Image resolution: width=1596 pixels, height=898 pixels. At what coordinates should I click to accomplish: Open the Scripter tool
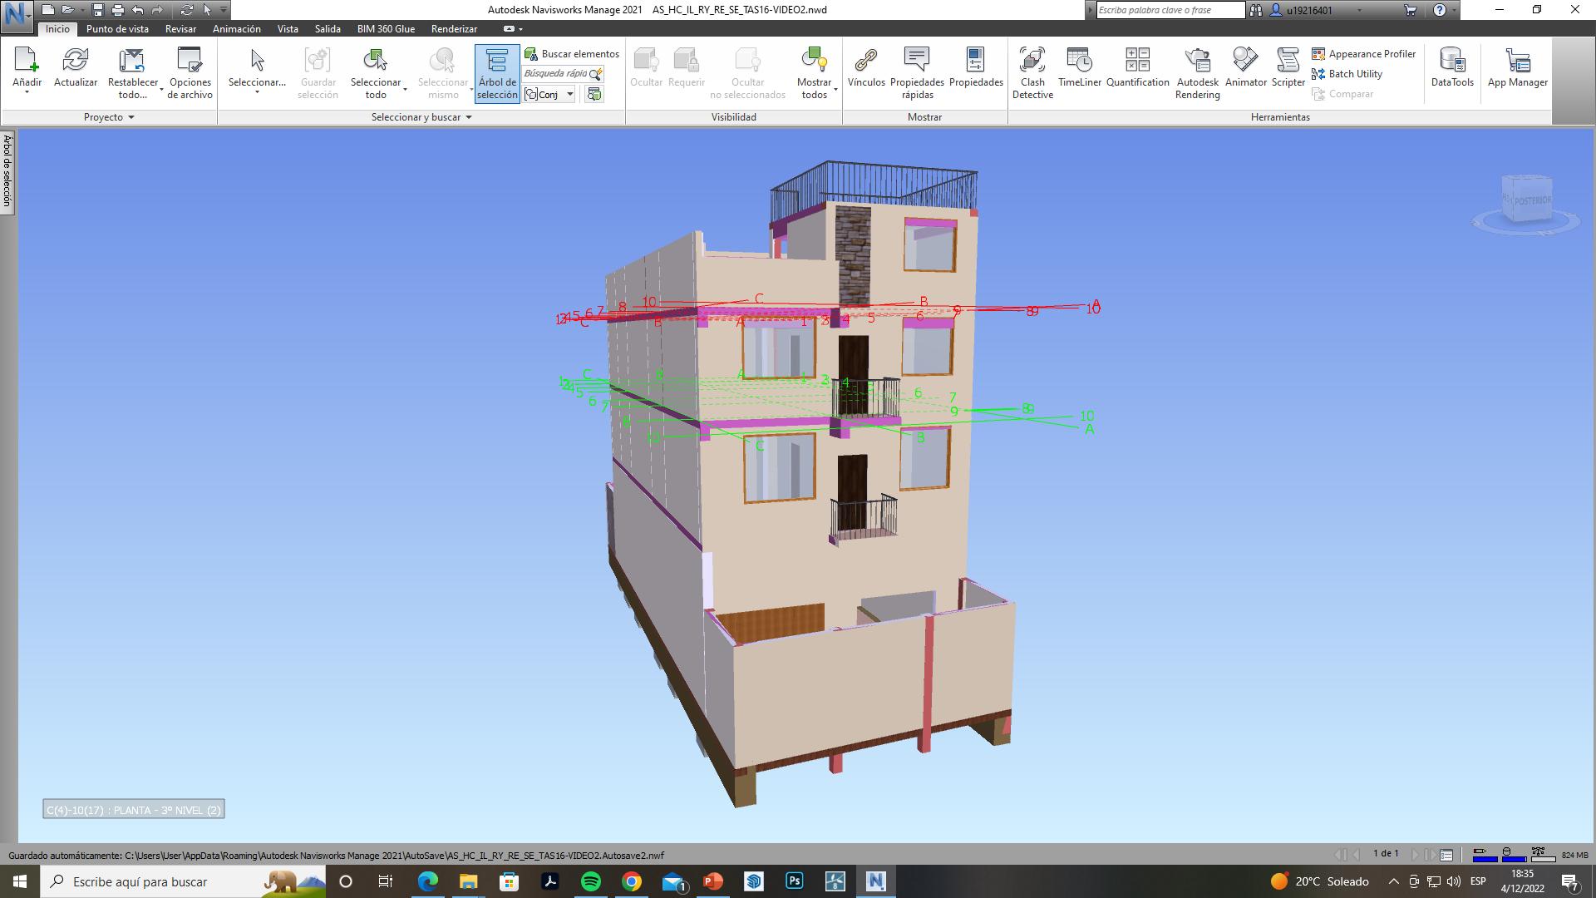pyautogui.click(x=1288, y=68)
